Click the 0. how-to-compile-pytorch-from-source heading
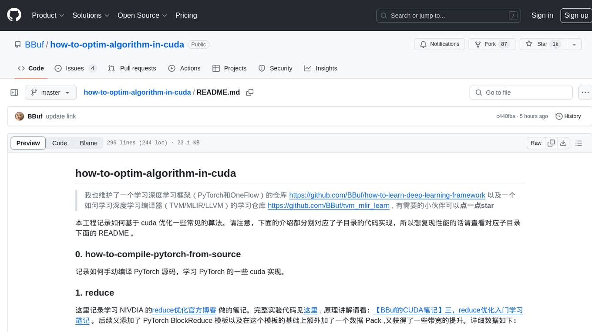The height and width of the screenshot is (332, 592). click(x=158, y=254)
